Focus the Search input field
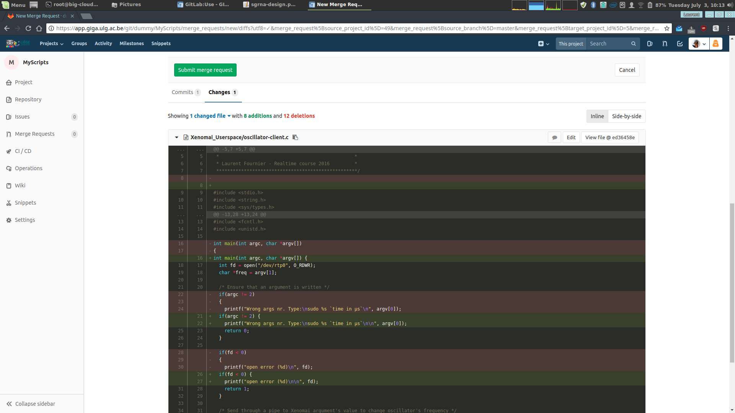Image resolution: width=735 pixels, height=413 pixels. (x=609, y=44)
